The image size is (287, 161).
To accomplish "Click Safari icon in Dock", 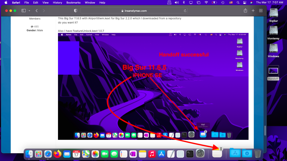I will (x=48, y=154).
